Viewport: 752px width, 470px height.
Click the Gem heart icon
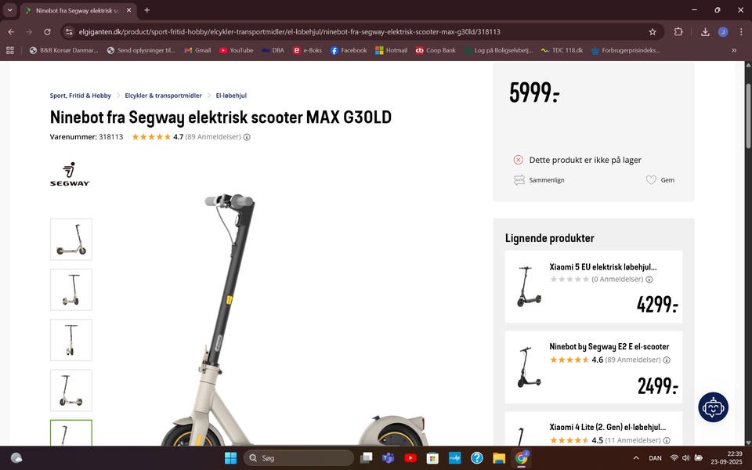[x=651, y=180]
